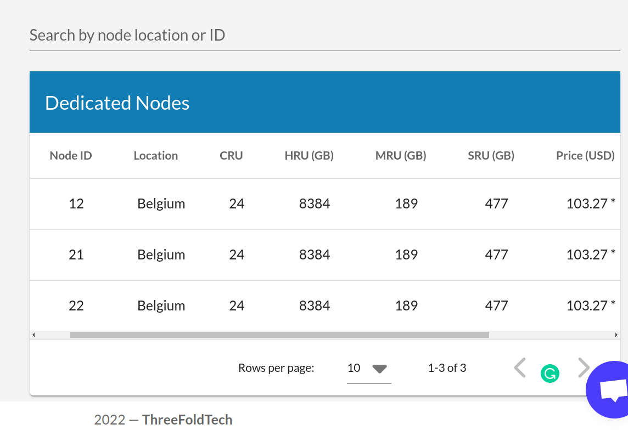The height and width of the screenshot is (430, 628).
Task: Click the SRU (GB) column header
Action: pos(491,155)
